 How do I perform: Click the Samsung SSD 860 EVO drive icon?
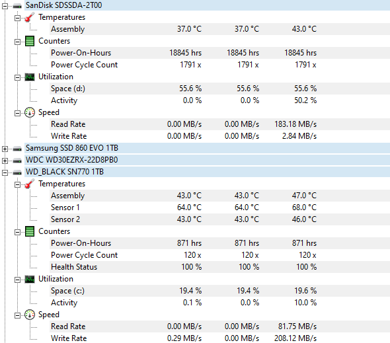[x=17, y=149]
